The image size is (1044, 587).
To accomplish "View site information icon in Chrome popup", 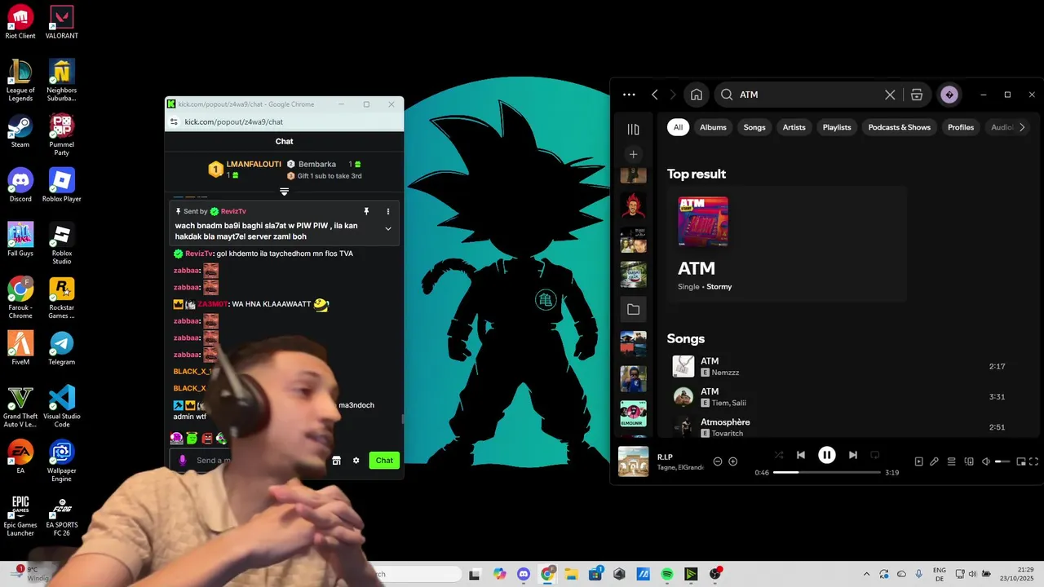I will point(173,121).
